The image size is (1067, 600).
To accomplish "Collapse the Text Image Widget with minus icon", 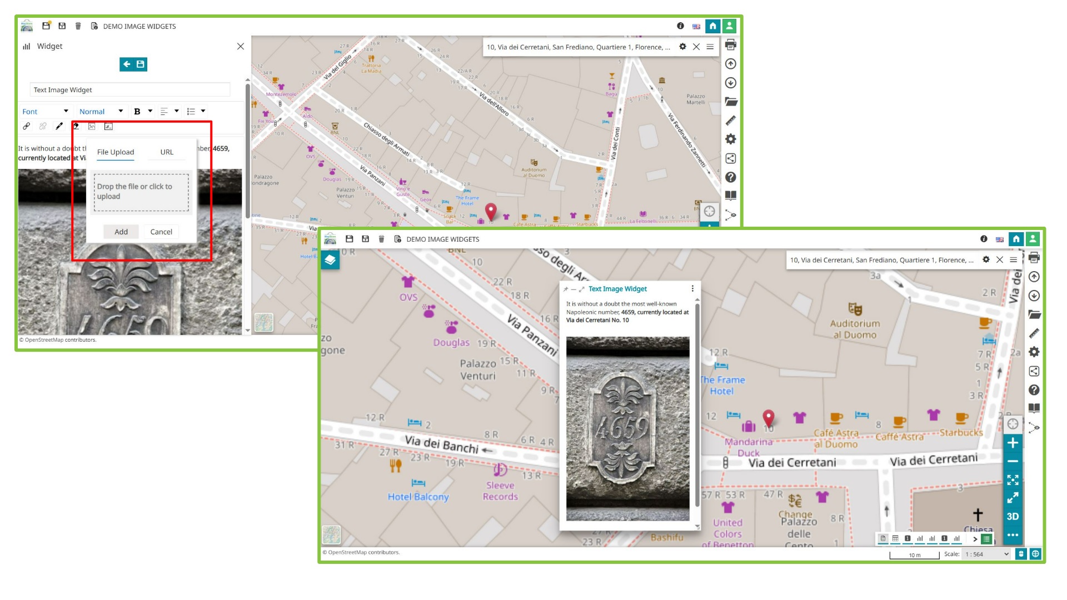I will [x=574, y=289].
